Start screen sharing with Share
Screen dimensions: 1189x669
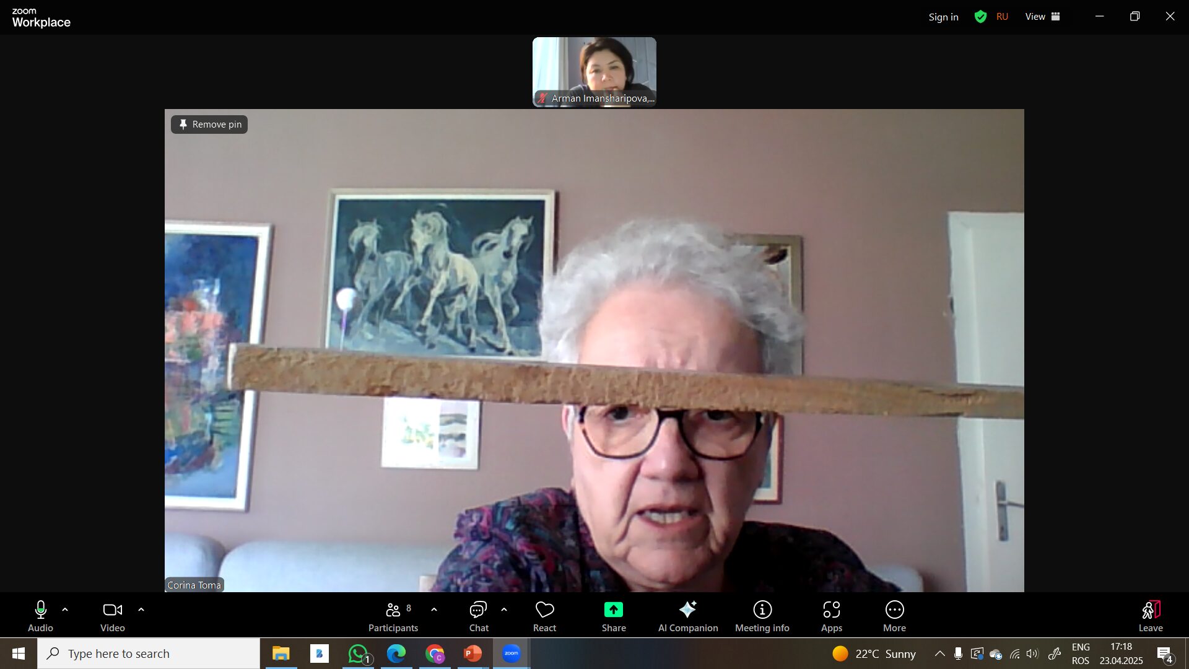coord(614,616)
